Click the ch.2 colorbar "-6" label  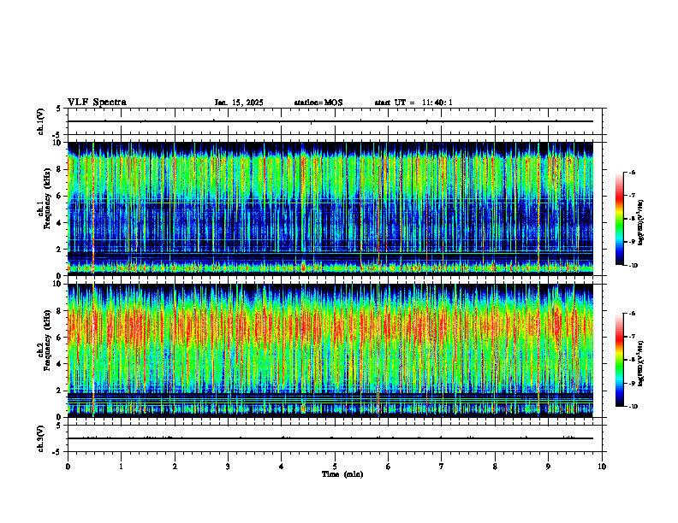click(x=632, y=314)
